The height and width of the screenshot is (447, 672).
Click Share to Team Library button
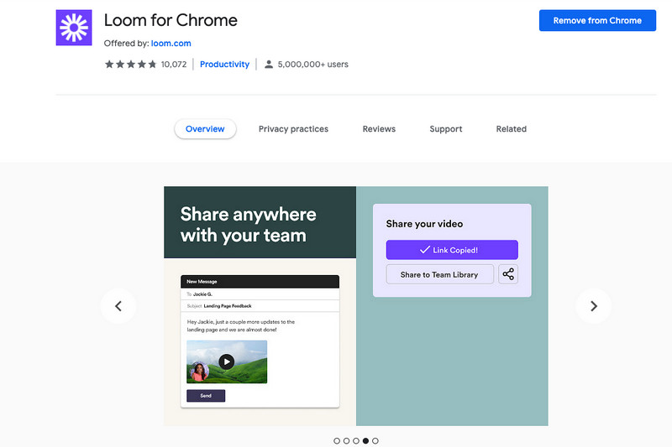click(x=439, y=274)
